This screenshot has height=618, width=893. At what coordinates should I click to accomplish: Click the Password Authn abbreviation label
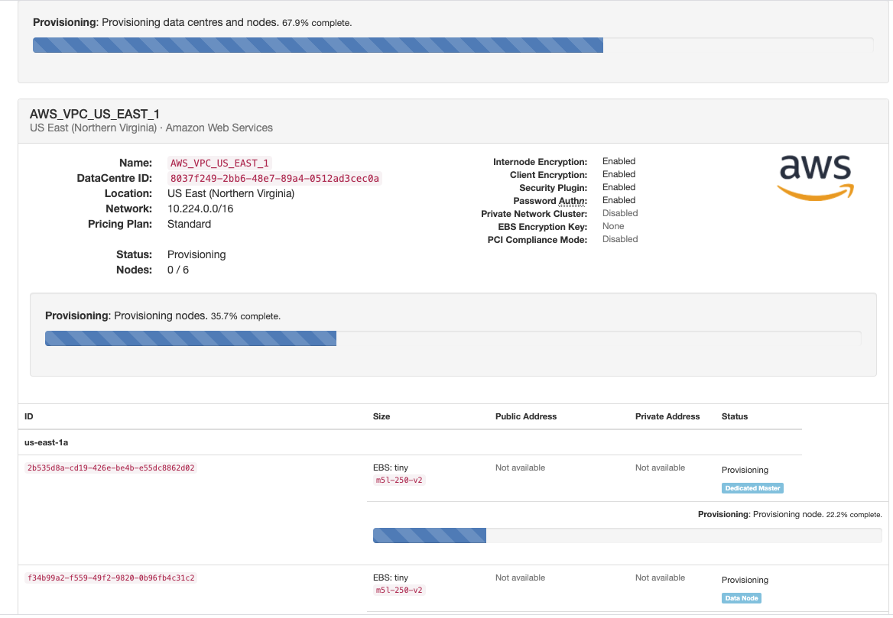550,201
